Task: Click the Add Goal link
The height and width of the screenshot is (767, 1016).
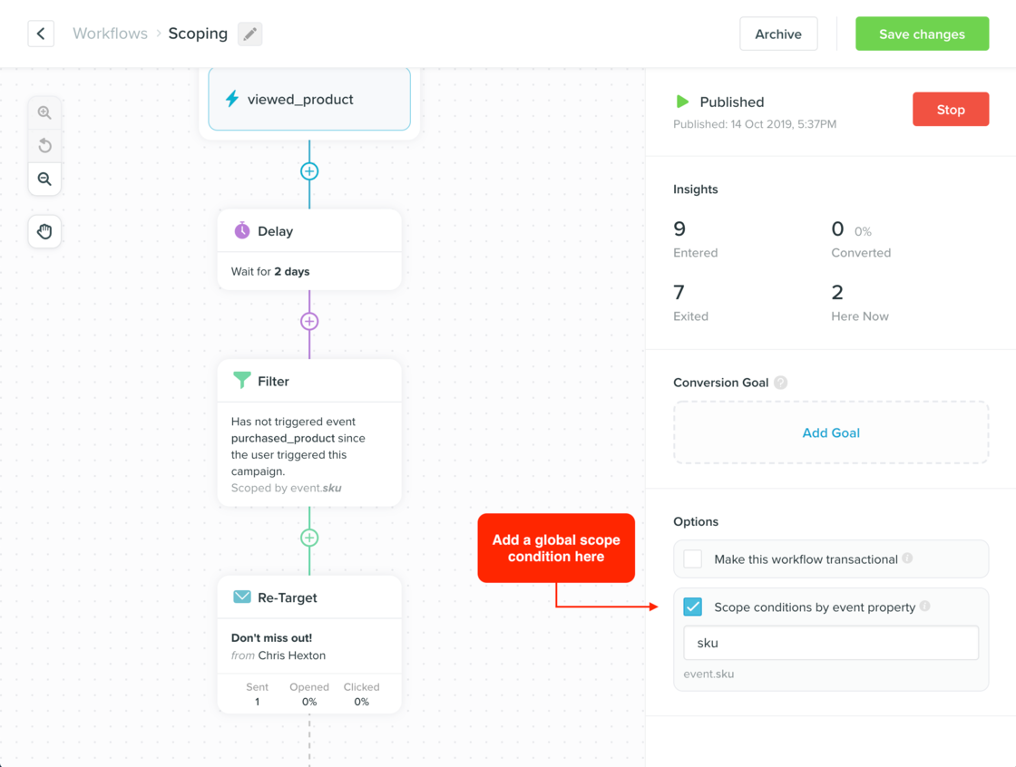Action: point(830,432)
